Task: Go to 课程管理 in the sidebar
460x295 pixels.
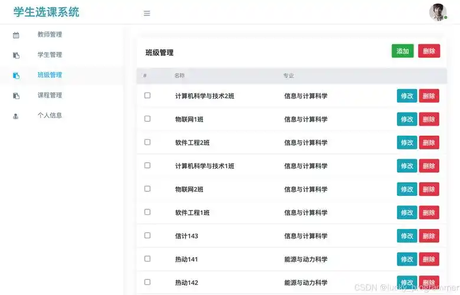Action: [x=50, y=95]
